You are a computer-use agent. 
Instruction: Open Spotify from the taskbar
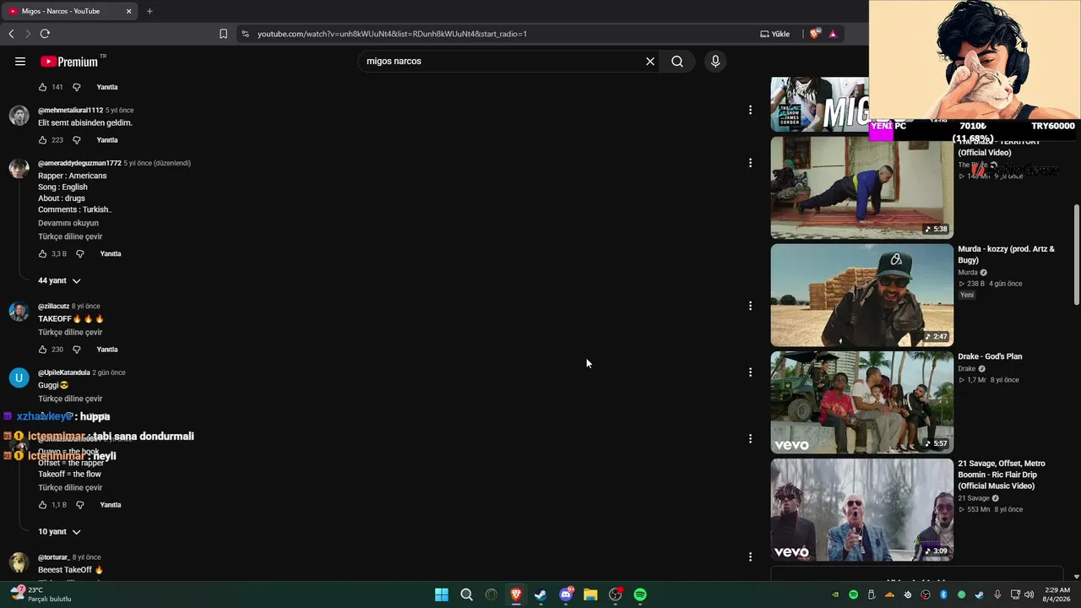click(640, 594)
